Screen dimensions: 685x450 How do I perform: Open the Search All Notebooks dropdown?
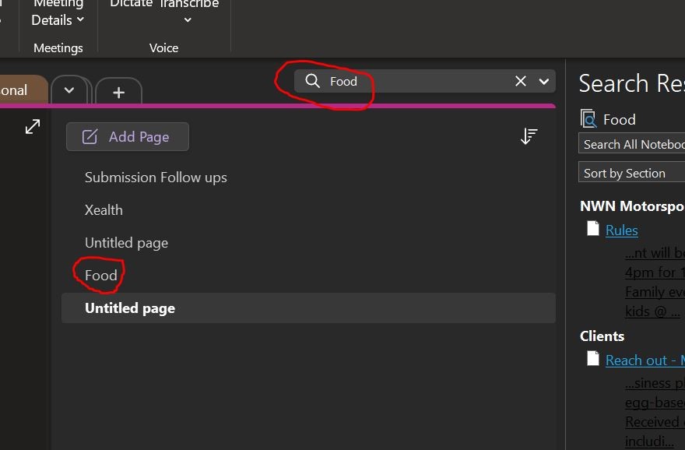click(x=632, y=144)
